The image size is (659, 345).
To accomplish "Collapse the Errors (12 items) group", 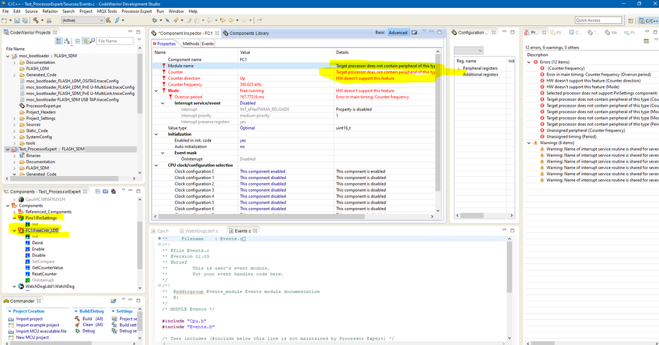I will (528, 62).
